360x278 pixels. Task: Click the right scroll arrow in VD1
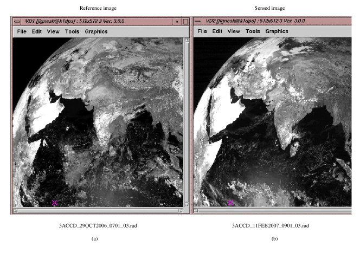181,210
